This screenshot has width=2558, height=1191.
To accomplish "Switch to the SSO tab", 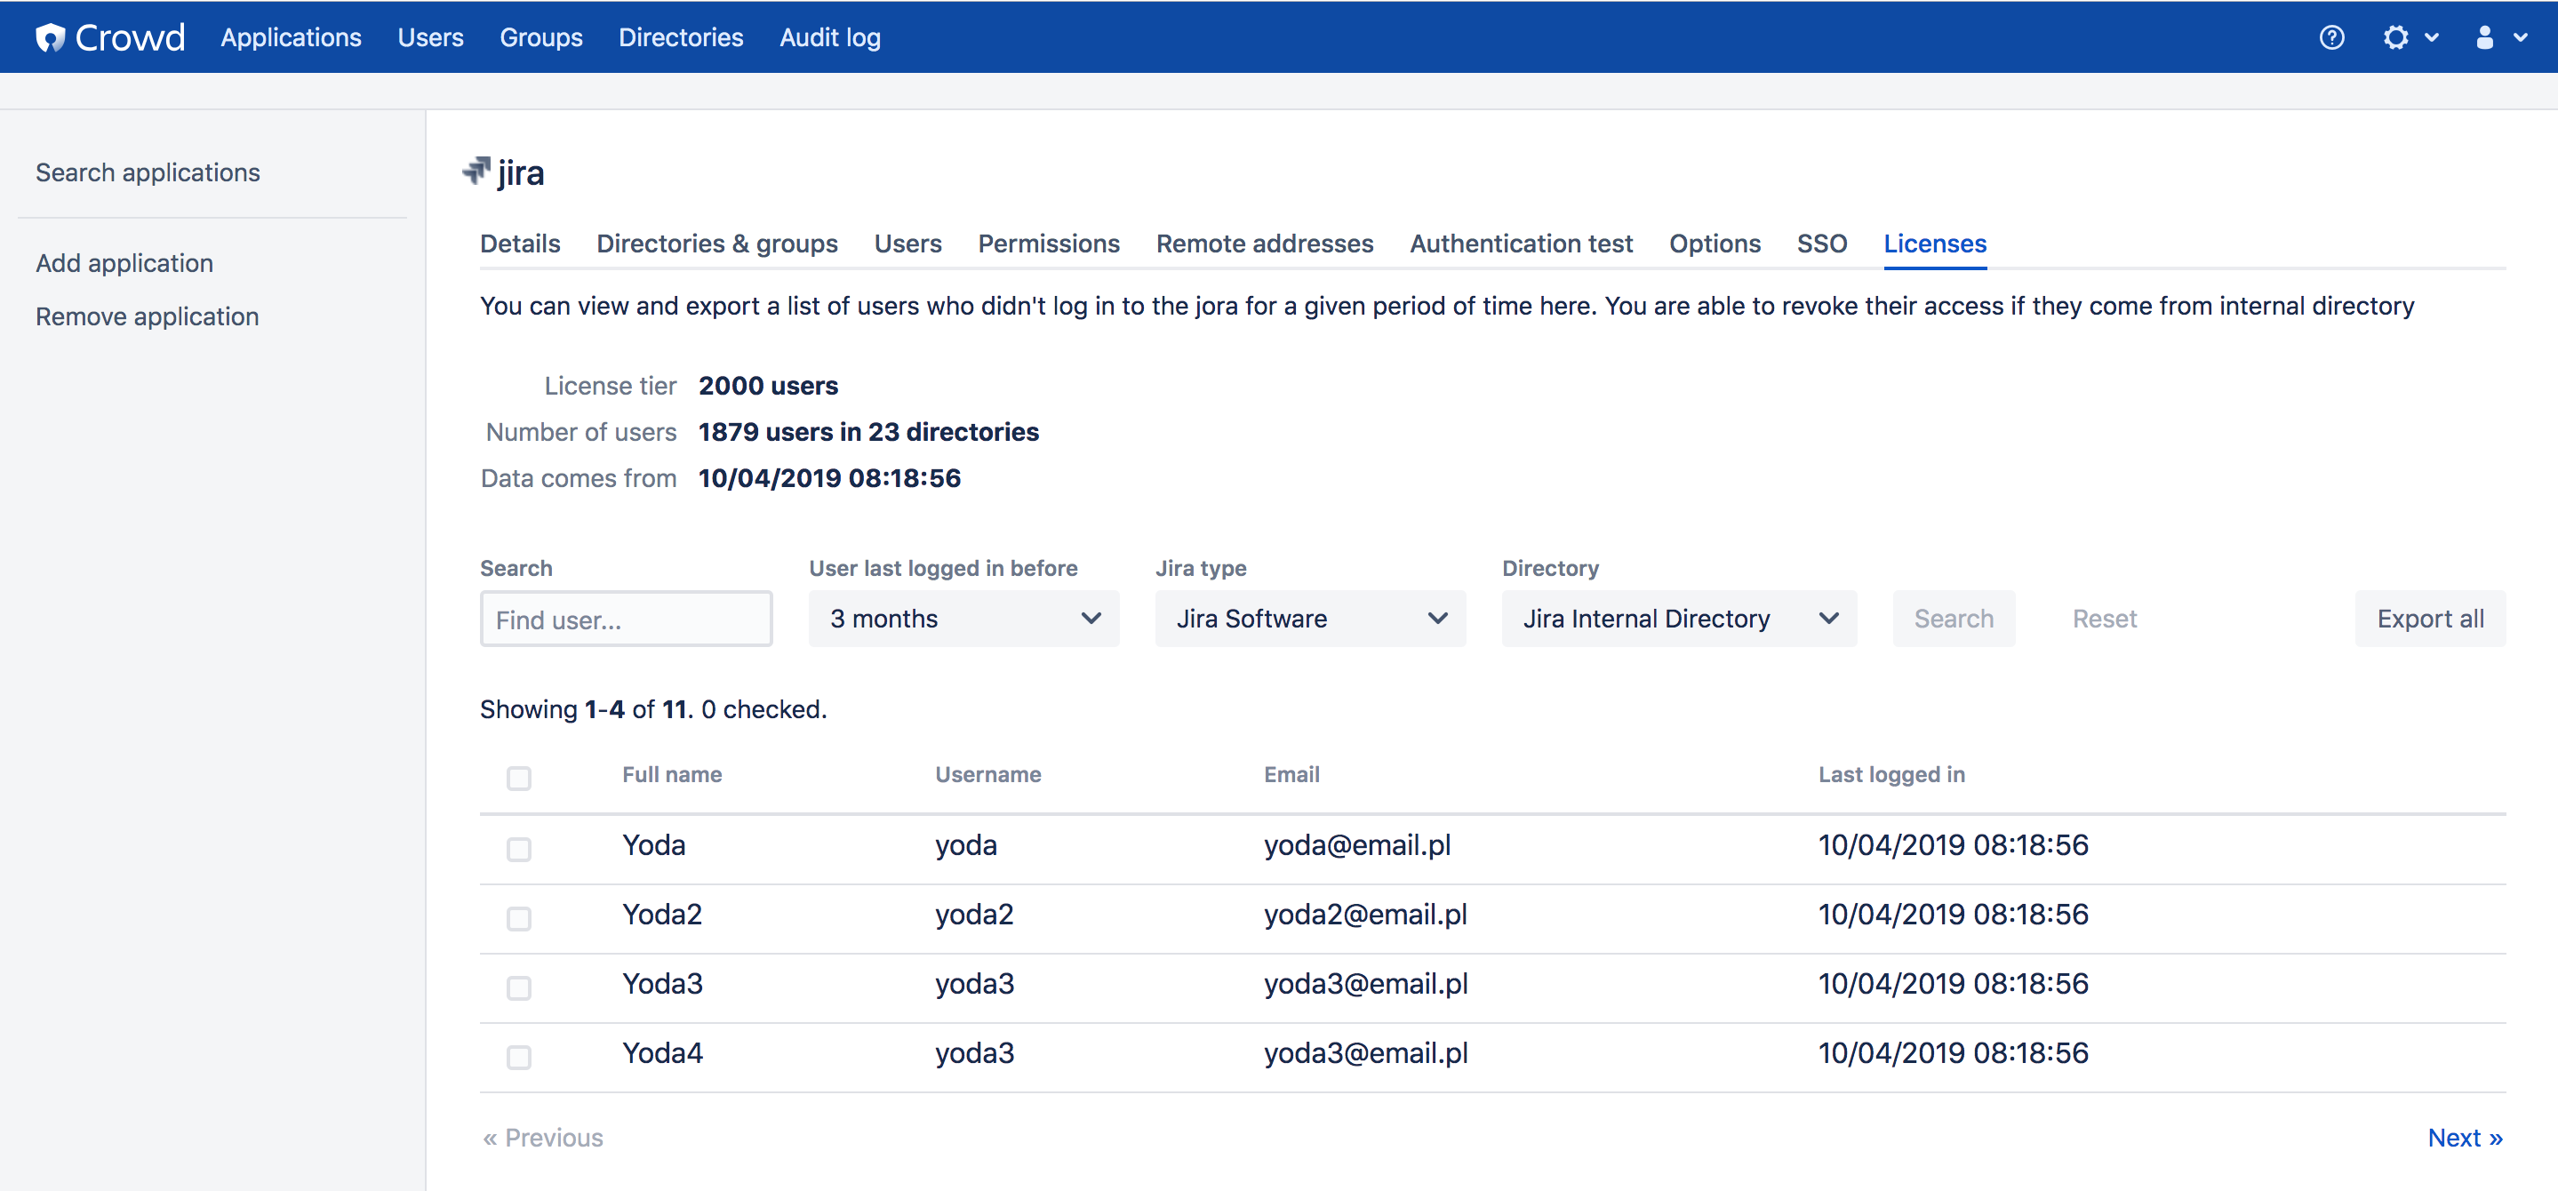I will [x=1821, y=244].
